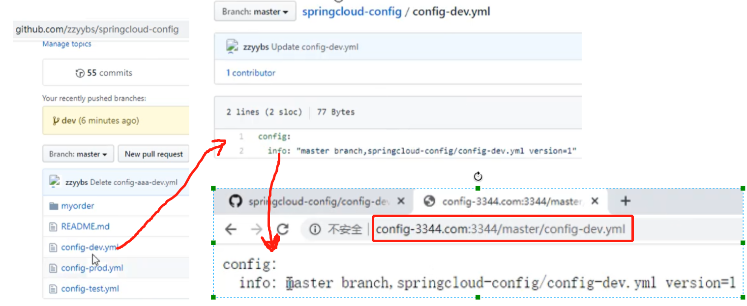Click the dev branch icon
747x306 pixels.
[56, 120]
